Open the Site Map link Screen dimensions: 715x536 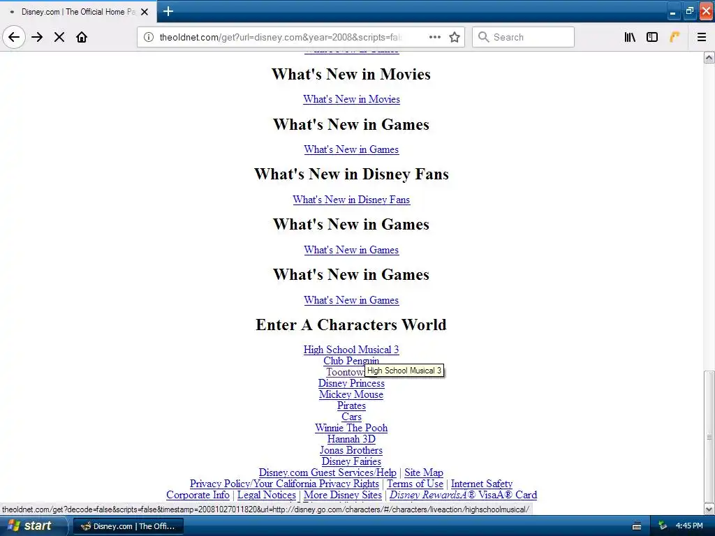click(x=424, y=472)
